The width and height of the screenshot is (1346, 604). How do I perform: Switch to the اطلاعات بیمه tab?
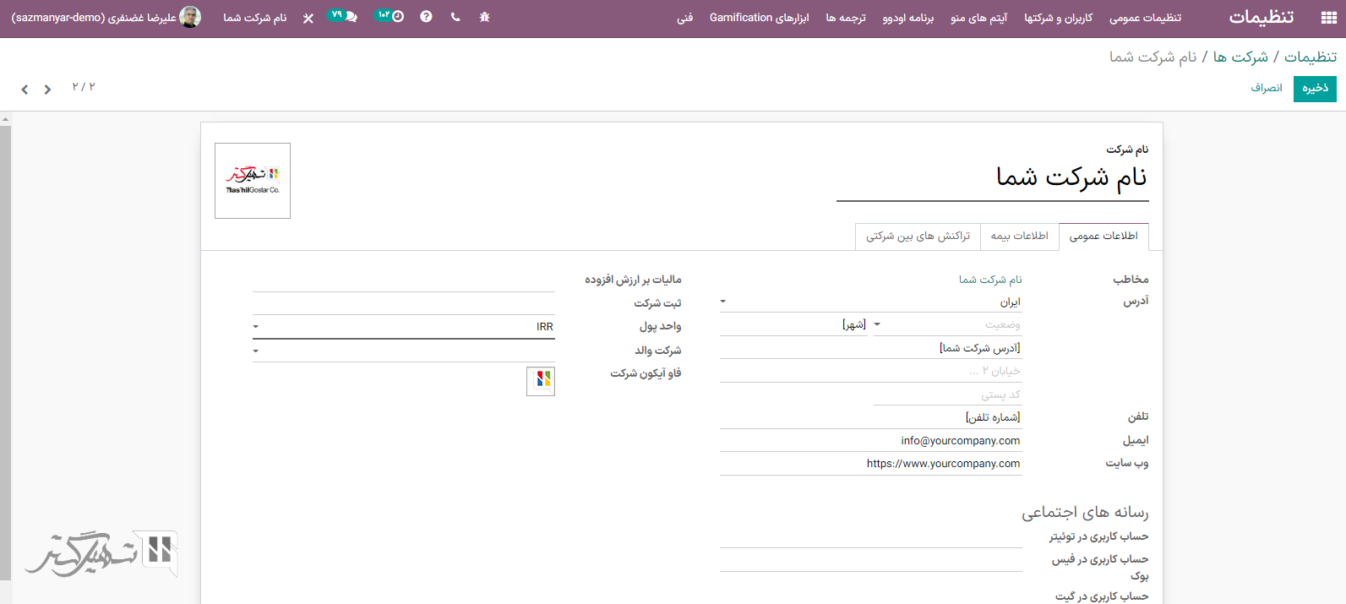pos(1019,236)
